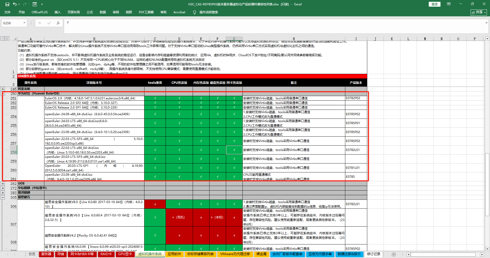Open the 文件 menu
The height and width of the screenshot is (258, 490).
point(7,12)
